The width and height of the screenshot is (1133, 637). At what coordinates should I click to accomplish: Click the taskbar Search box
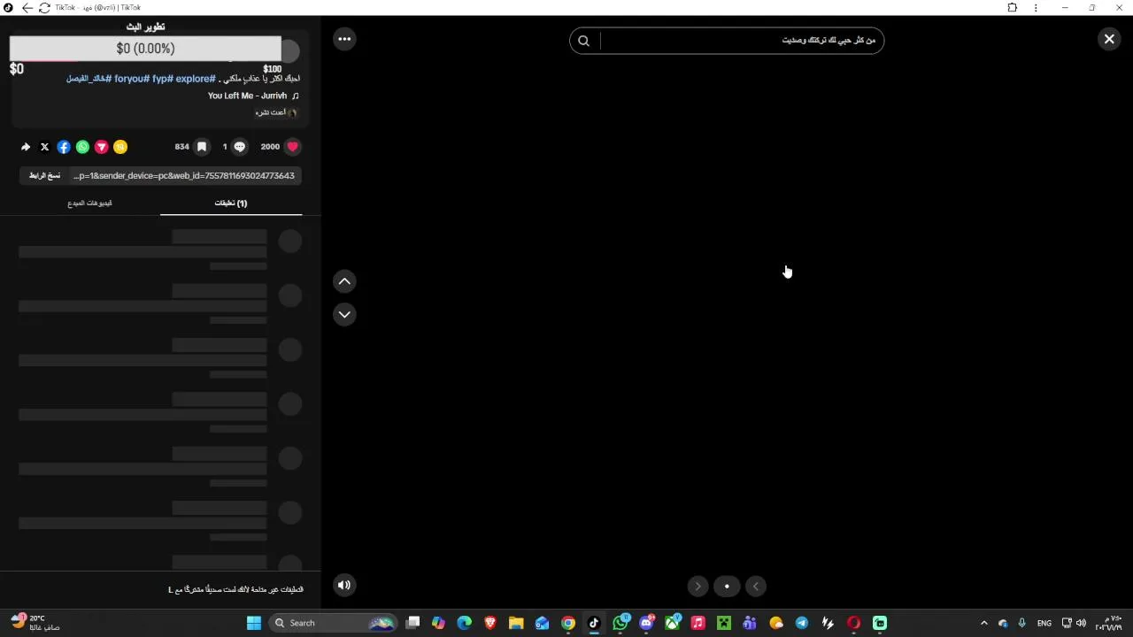tap(333, 623)
